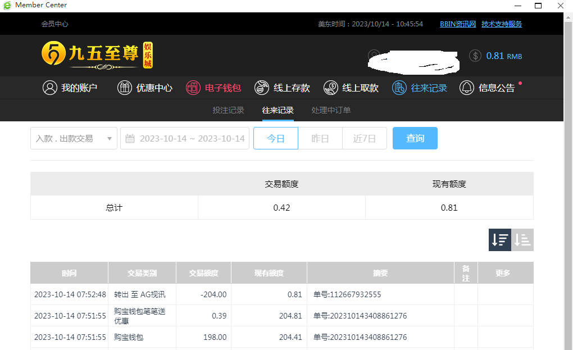
Task: Open the date range 2023-10-14 field
Action: pos(185,138)
